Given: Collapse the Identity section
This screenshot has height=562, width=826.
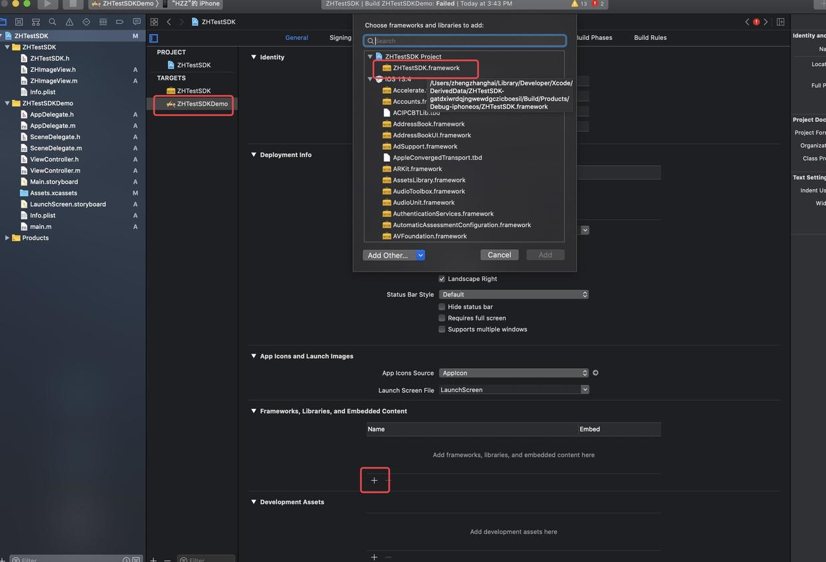Looking at the screenshot, I should click(x=253, y=57).
